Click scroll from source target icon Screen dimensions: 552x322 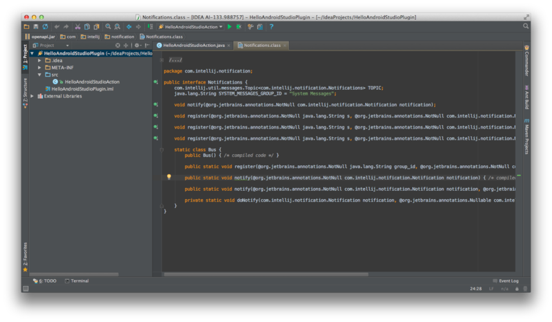[117, 45]
